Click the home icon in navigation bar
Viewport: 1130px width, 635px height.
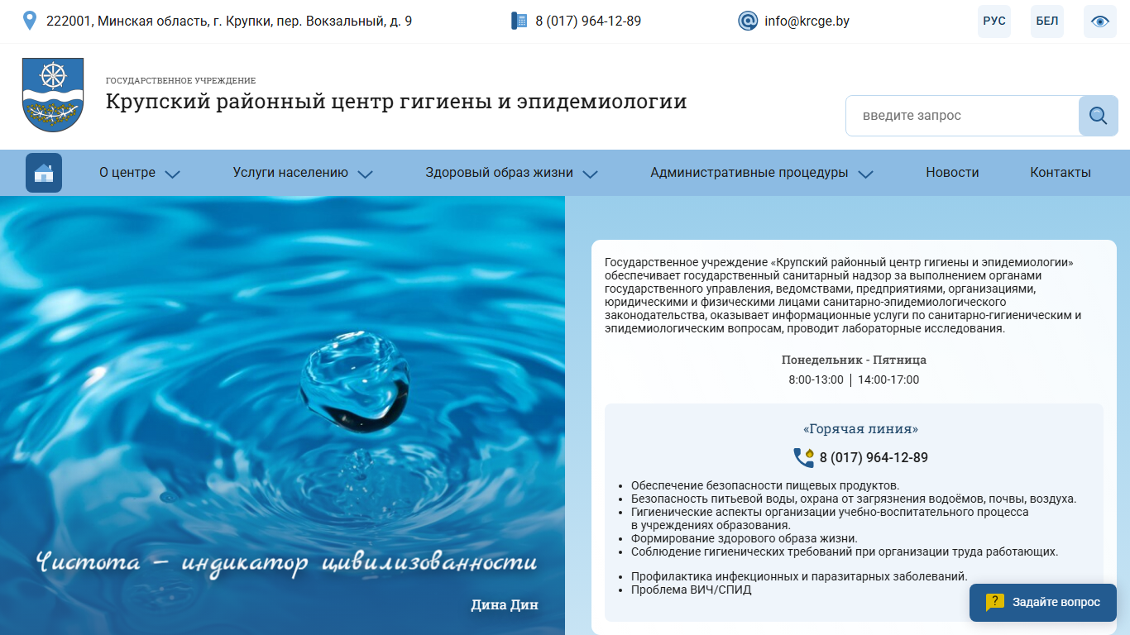(x=44, y=173)
